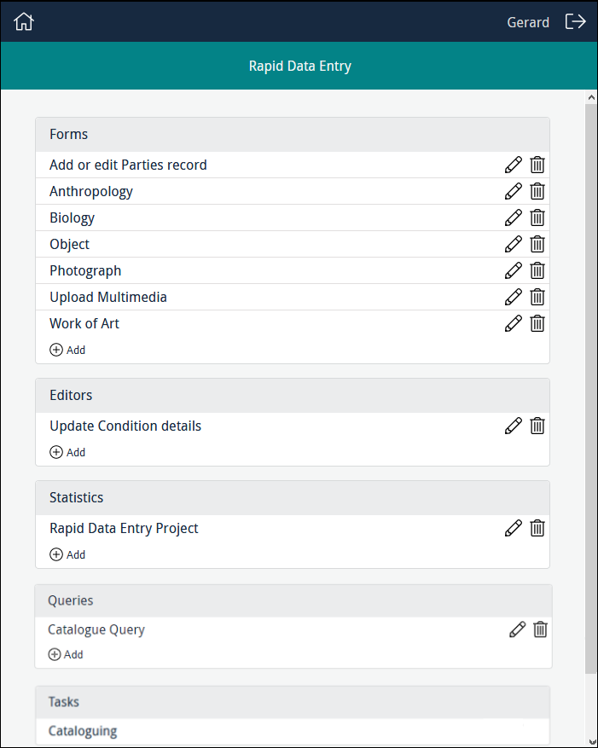Click the Gerard username in header
Image resolution: width=598 pixels, height=748 pixels.
click(x=528, y=22)
